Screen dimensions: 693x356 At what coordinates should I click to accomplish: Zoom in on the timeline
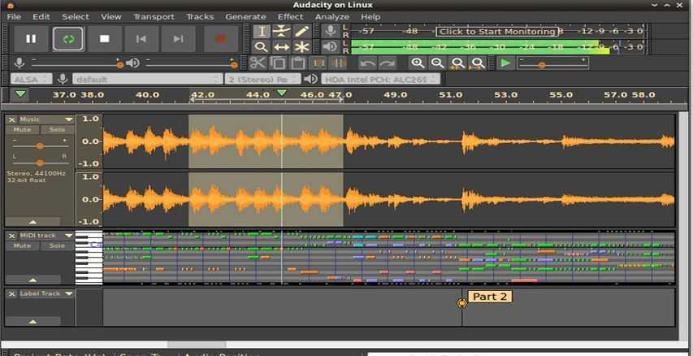pyautogui.click(x=418, y=63)
